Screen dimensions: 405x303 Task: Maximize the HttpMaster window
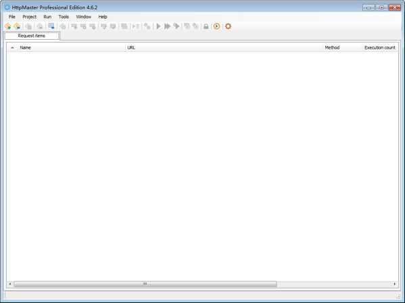[x=382, y=7]
